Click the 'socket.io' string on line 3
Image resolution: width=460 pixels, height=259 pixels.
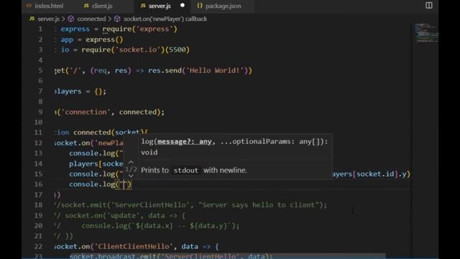click(x=138, y=50)
